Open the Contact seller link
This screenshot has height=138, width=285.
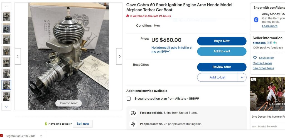262,63
